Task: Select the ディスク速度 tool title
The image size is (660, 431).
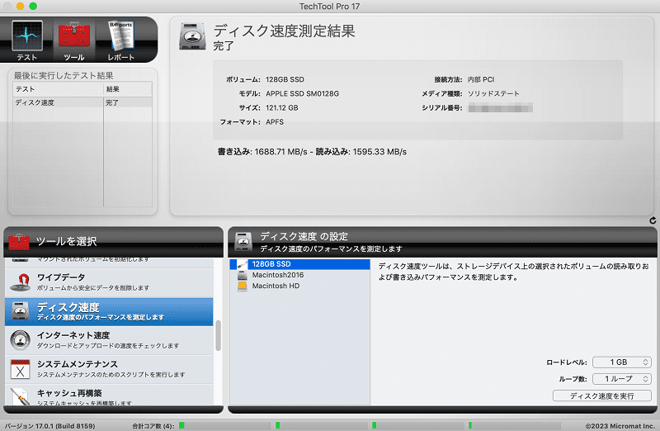Action: [68, 307]
